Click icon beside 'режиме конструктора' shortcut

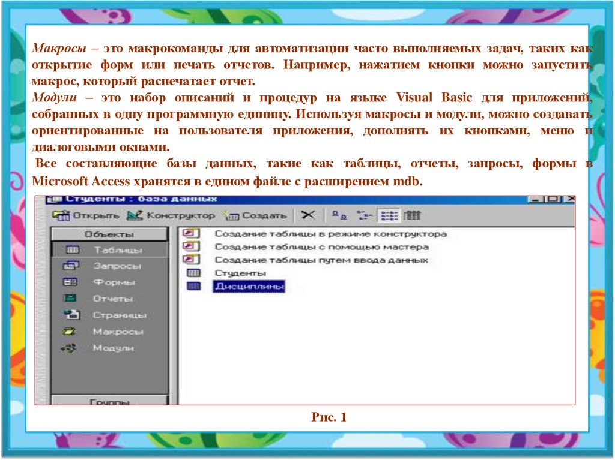click(x=191, y=233)
